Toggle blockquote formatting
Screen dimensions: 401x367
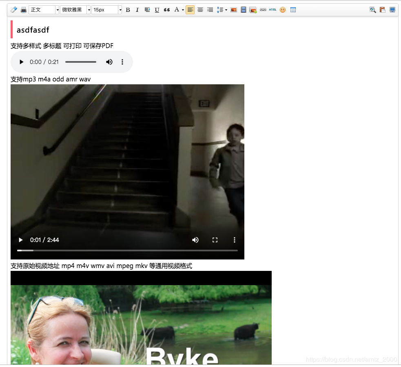coord(167,10)
